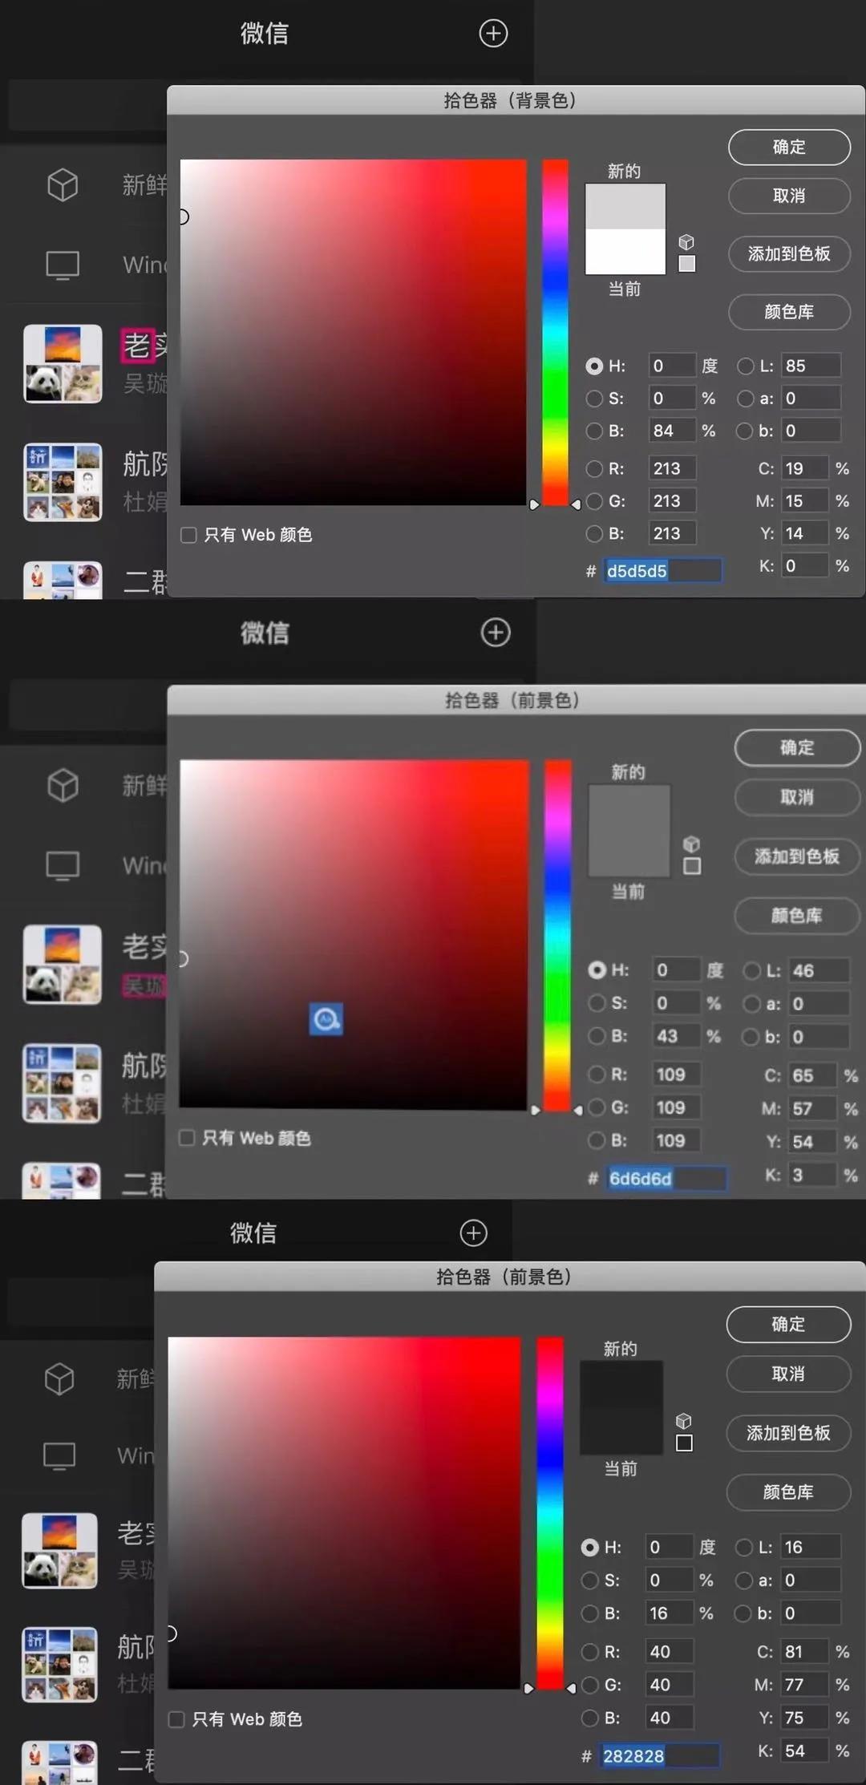Open 颜色库 in the 背景色 picker
Screen dimensions: 866x1785
point(789,311)
